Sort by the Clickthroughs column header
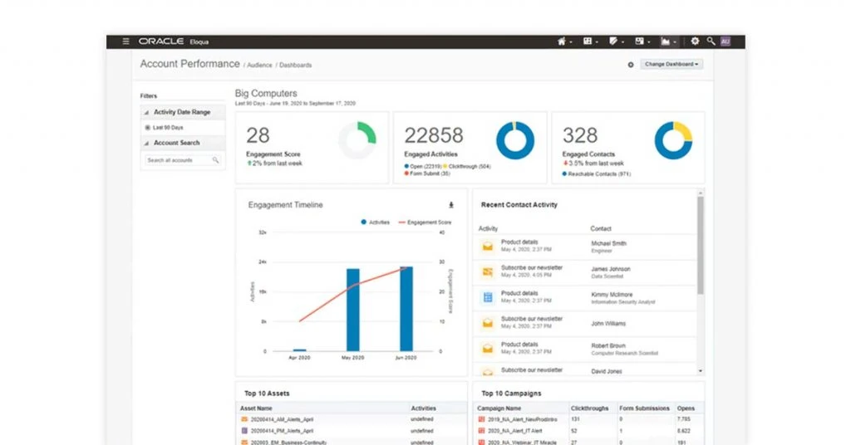The image size is (851, 445). (x=588, y=408)
